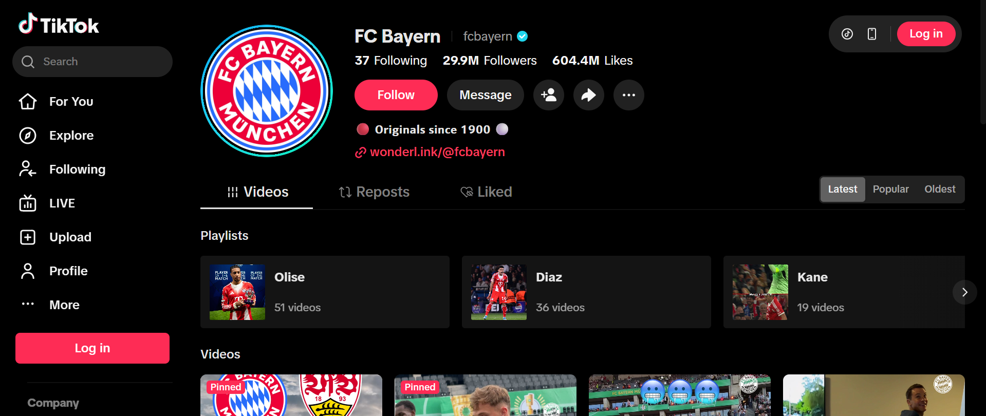The height and width of the screenshot is (416, 986).
Task: Click the sidebar Log in button
Action: pyautogui.click(x=92, y=348)
